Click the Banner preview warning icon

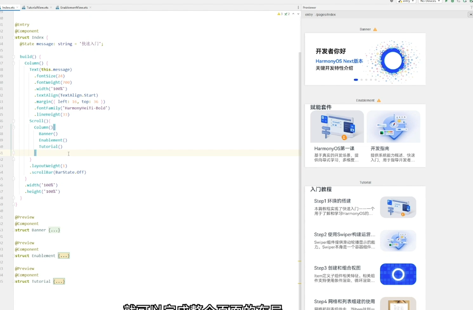pos(375,29)
